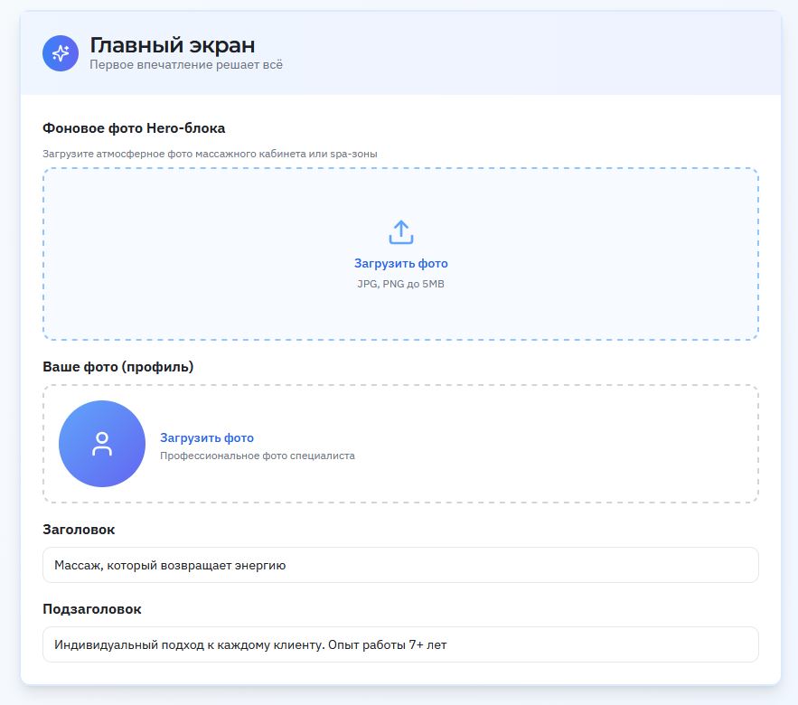
Task: Click the Ваше фото (профиль) label
Action: pyautogui.click(x=118, y=366)
